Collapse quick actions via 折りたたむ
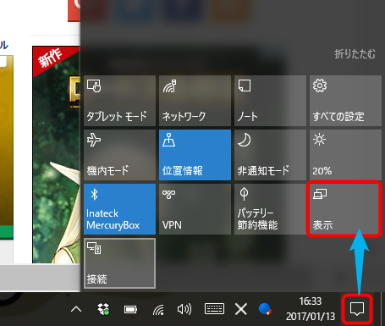Viewport: 385px width, 326px height. pos(355,53)
